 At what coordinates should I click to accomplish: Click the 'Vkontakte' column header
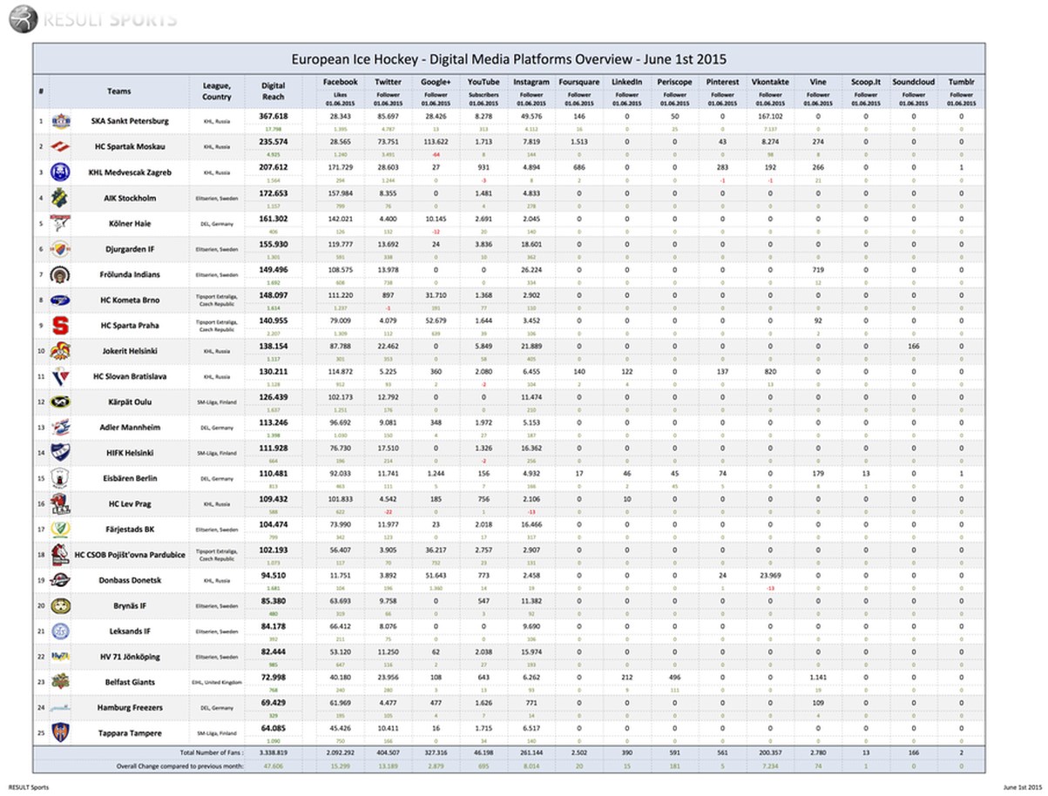click(x=770, y=82)
